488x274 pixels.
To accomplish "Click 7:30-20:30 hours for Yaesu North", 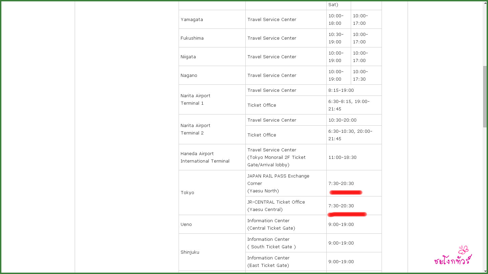I will point(354,183).
